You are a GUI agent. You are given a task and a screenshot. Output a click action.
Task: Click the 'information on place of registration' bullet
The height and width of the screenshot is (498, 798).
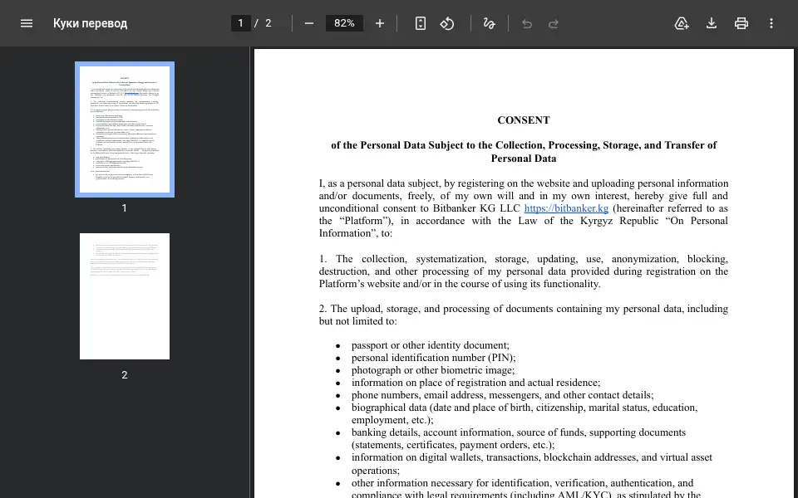(x=475, y=383)
